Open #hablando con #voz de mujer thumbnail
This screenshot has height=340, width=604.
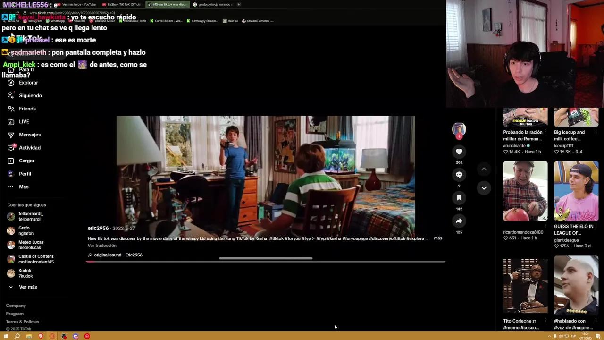(x=576, y=286)
